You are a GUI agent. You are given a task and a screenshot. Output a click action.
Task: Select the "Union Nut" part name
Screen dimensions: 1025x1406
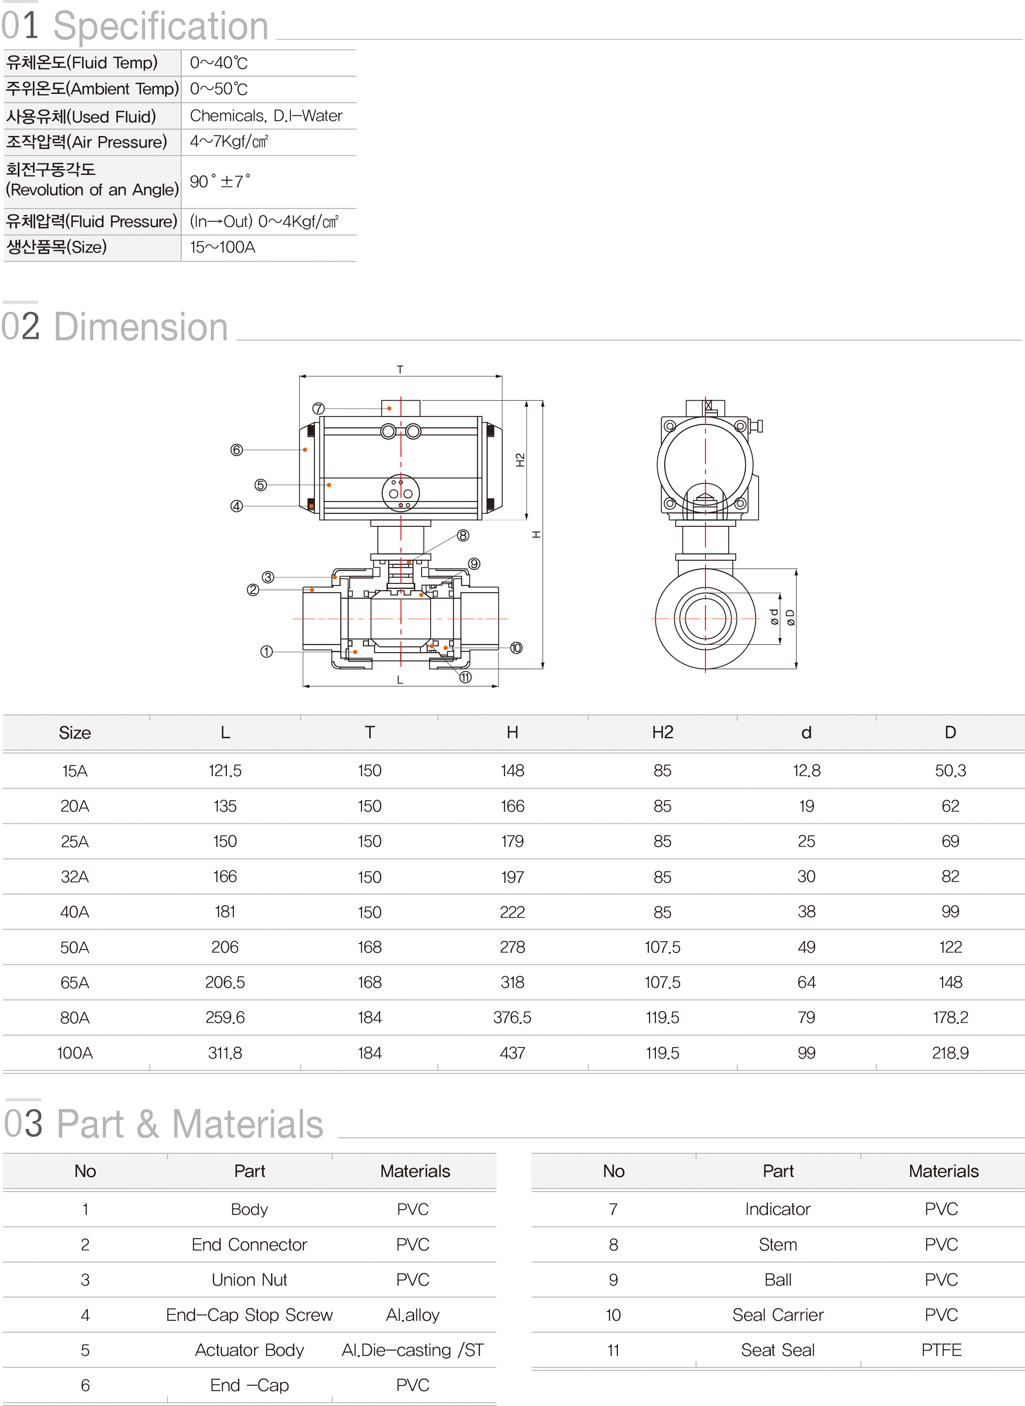click(x=249, y=1280)
